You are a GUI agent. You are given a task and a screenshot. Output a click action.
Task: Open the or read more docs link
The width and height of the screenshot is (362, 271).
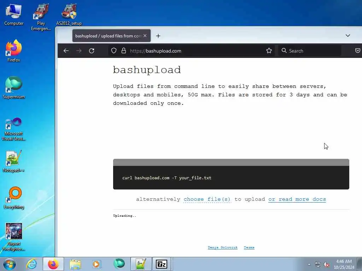297,199
